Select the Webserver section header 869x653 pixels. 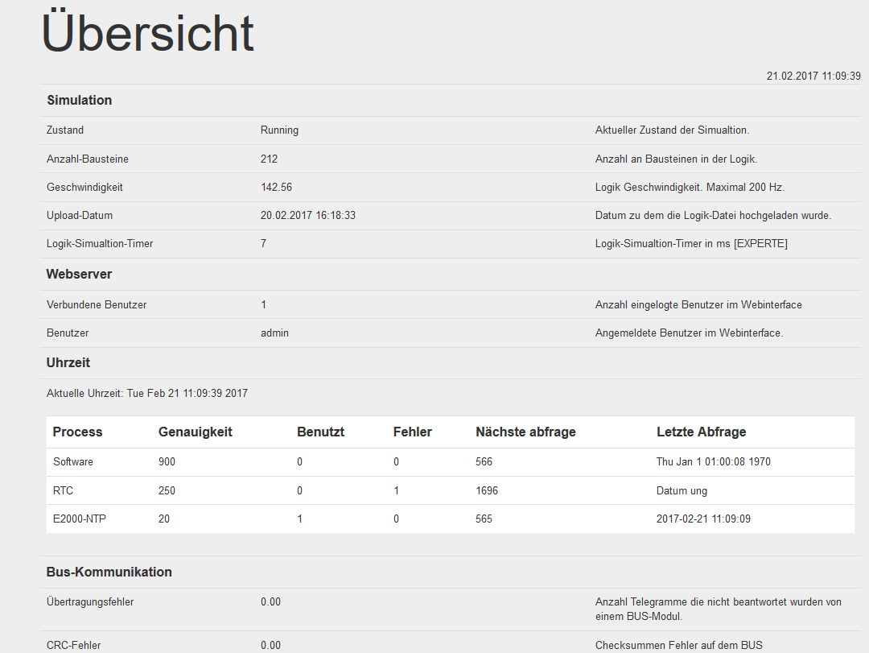click(x=79, y=275)
